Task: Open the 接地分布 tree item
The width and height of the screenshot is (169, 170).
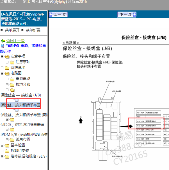Action: [x=23, y=85]
